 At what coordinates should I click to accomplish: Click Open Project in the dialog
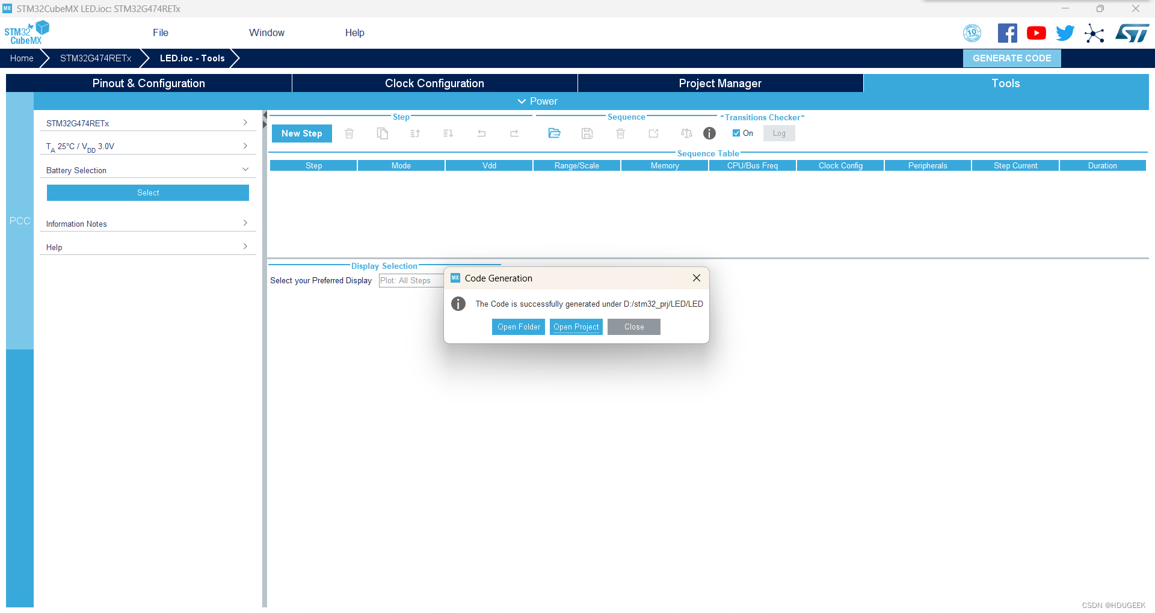tap(576, 327)
